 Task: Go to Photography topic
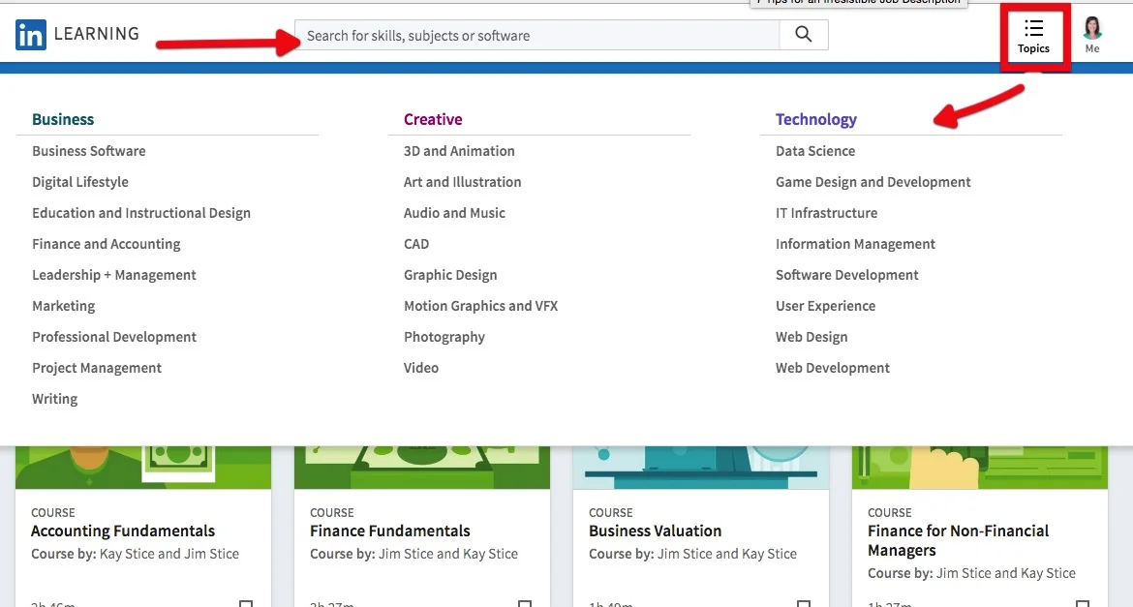tap(444, 338)
